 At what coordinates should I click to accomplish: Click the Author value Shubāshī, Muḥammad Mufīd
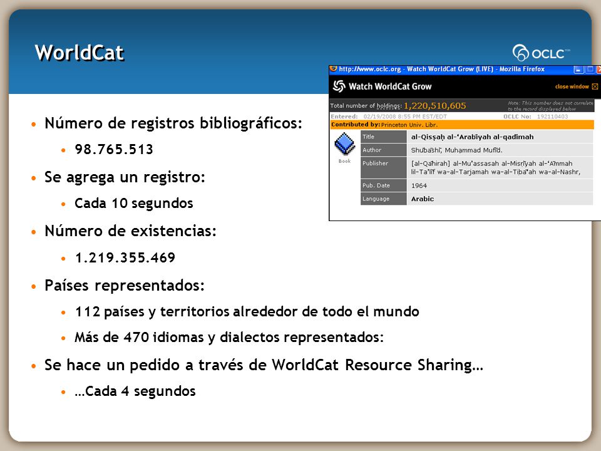[x=456, y=150]
